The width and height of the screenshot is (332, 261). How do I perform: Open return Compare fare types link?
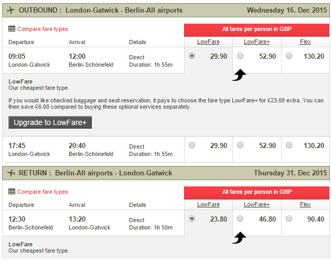42,192
